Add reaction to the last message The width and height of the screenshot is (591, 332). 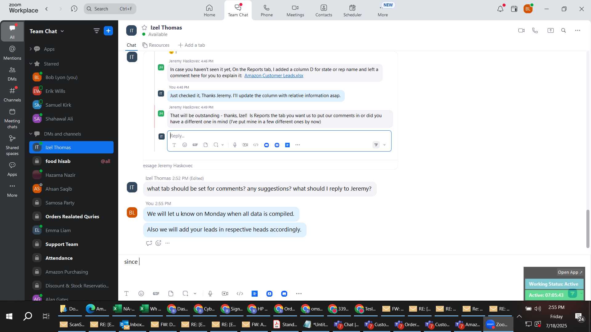[158, 243]
